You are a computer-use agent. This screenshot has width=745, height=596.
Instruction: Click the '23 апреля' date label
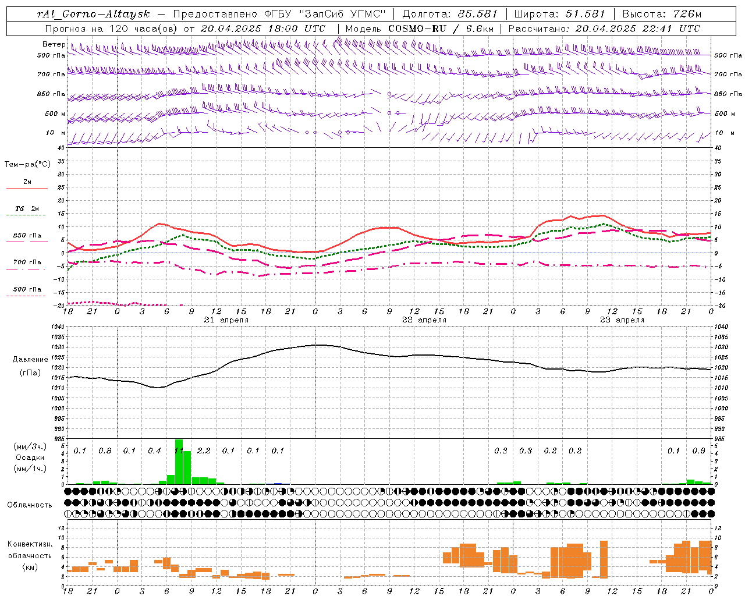(622, 320)
